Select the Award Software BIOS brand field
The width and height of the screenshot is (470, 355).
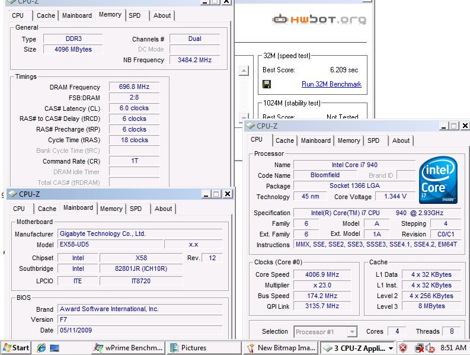coord(140,309)
